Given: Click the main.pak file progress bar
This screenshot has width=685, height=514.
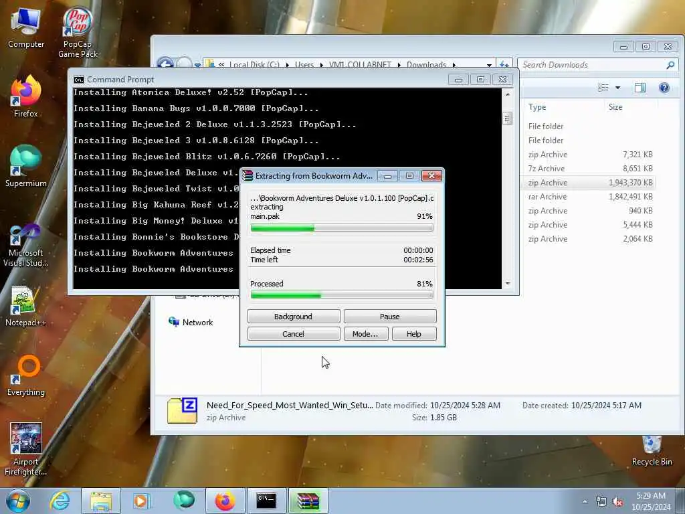Looking at the screenshot, I should [342, 228].
